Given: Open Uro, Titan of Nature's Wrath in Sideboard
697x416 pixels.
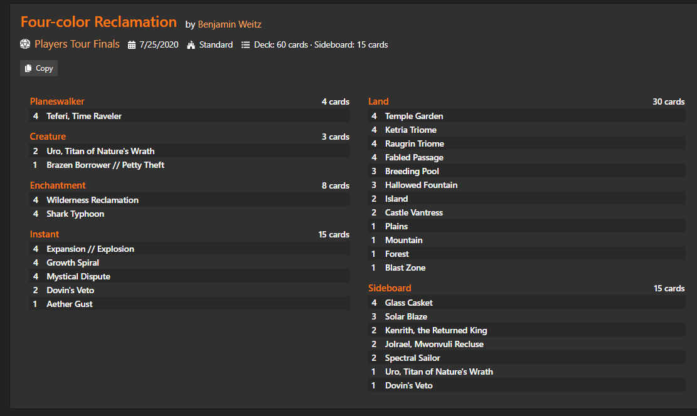Looking at the screenshot, I should 439,371.
